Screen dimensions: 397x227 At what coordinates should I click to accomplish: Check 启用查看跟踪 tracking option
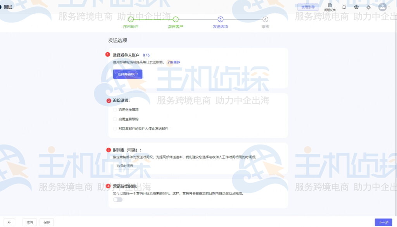[114, 119]
